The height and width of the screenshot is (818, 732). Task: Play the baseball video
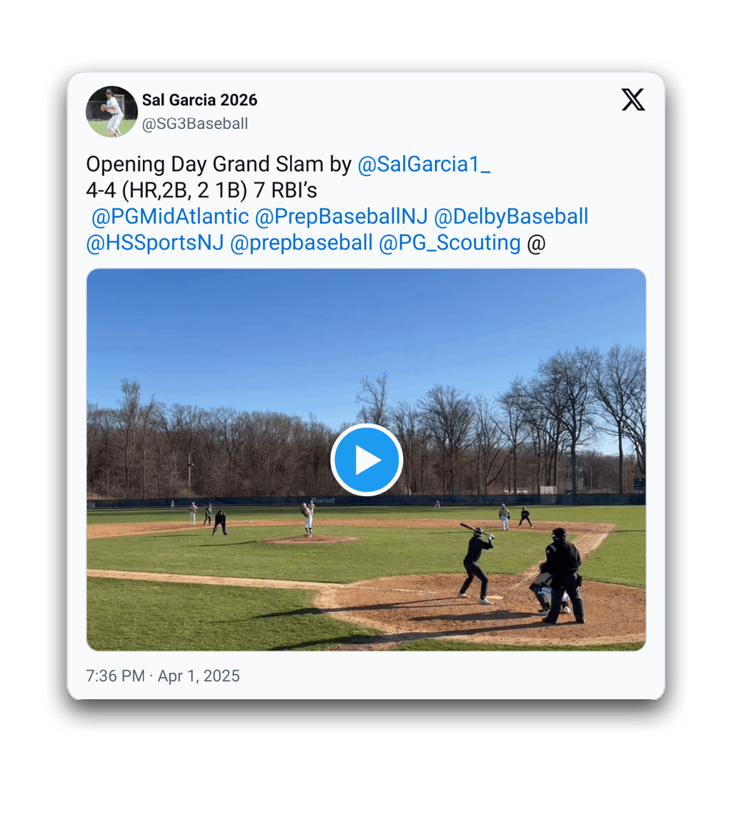(366, 460)
